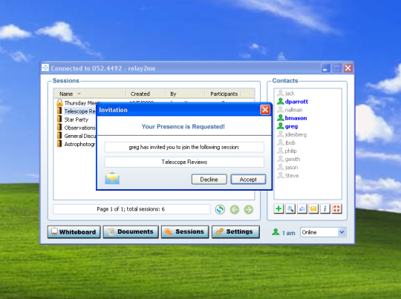This screenshot has width=401, height=299.
Task: Select contact 'jbob'
Action: [x=286, y=142]
